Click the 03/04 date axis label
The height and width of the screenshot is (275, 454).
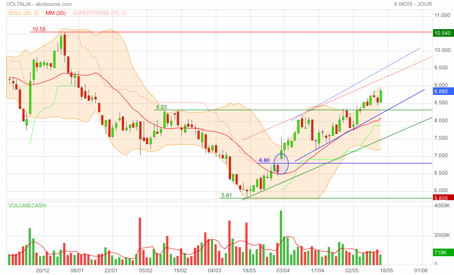point(283,271)
